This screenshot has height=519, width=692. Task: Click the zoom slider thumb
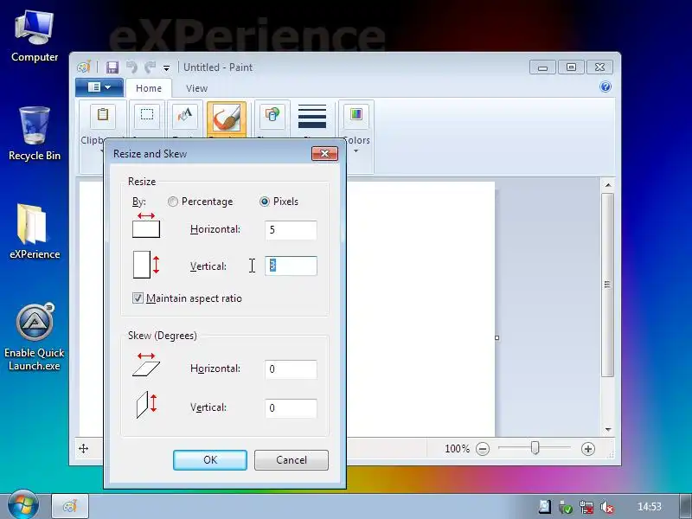535,448
